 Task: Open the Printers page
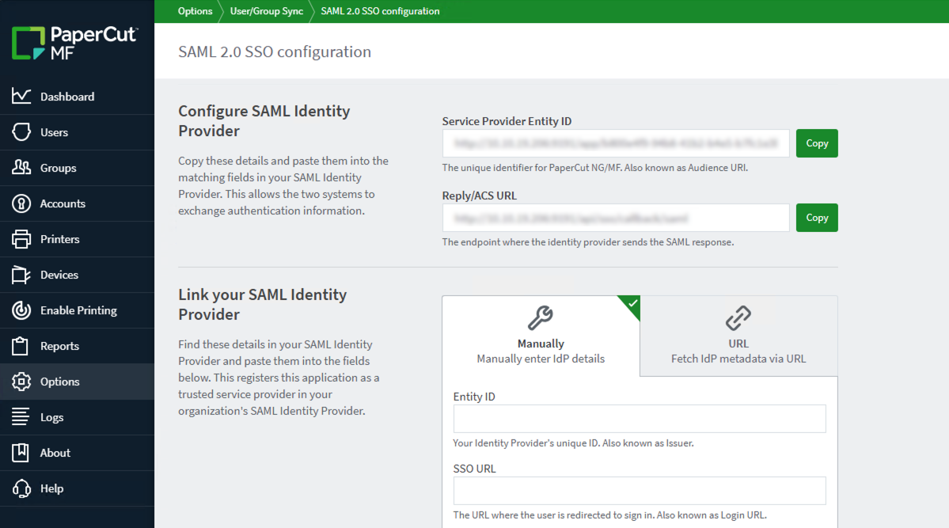coord(77,239)
